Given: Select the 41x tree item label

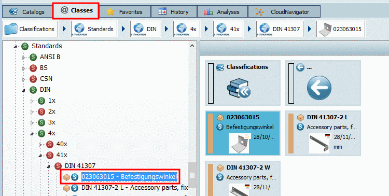Looking at the screenshot, I should click(x=62, y=155).
